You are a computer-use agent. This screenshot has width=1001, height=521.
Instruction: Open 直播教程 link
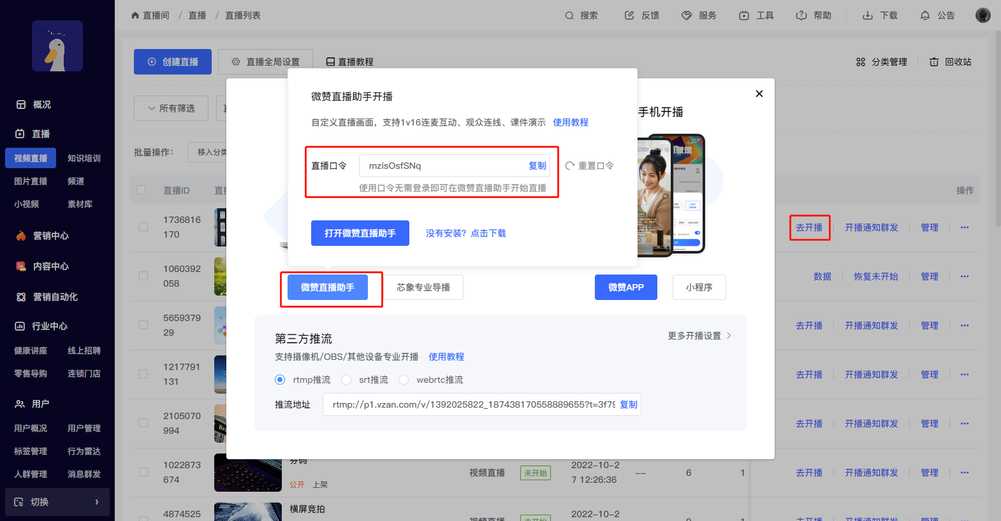pyautogui.click(x=349, y=62)
